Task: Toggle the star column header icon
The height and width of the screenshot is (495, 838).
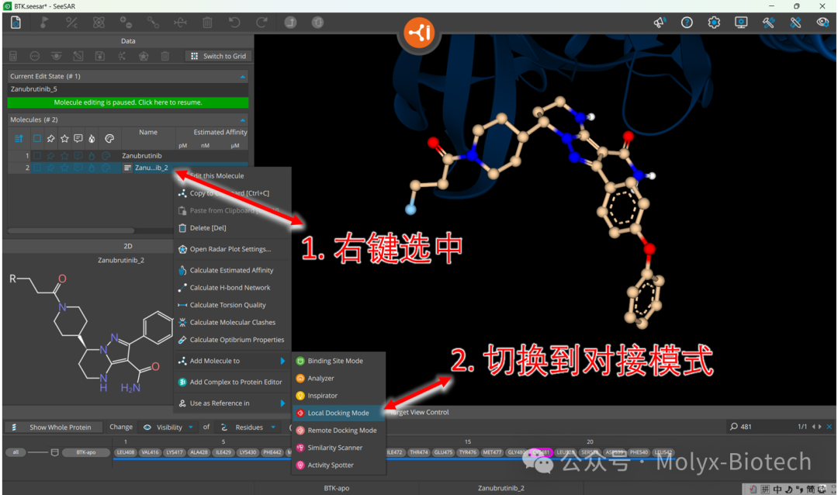Action: coord(64,139)
